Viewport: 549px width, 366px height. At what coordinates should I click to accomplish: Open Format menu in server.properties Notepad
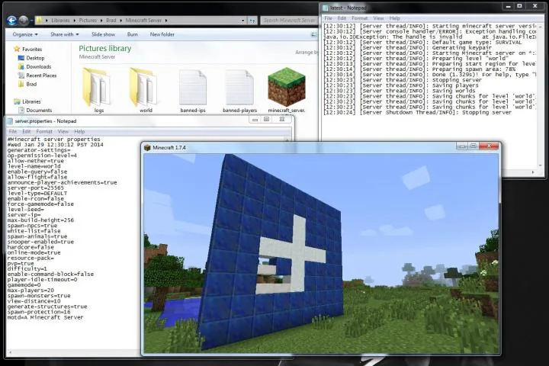tap(44, 131)
